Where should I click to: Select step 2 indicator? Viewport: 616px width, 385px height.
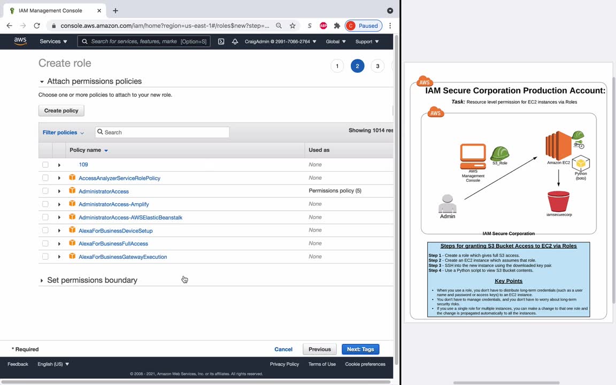pos(358,66)
